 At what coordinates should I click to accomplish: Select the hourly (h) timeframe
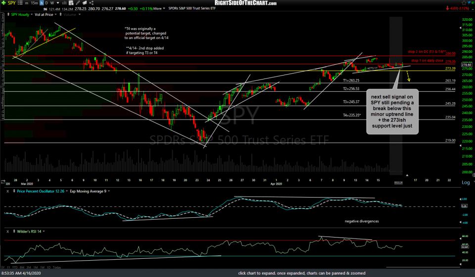coord(42,3)
